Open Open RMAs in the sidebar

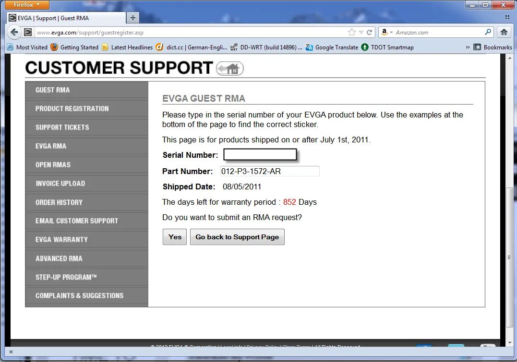(x=87, y=164)
